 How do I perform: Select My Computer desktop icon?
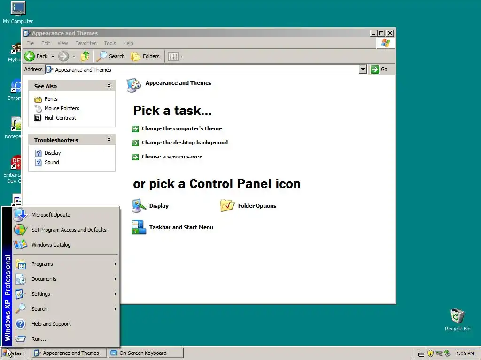click(18, 13)
